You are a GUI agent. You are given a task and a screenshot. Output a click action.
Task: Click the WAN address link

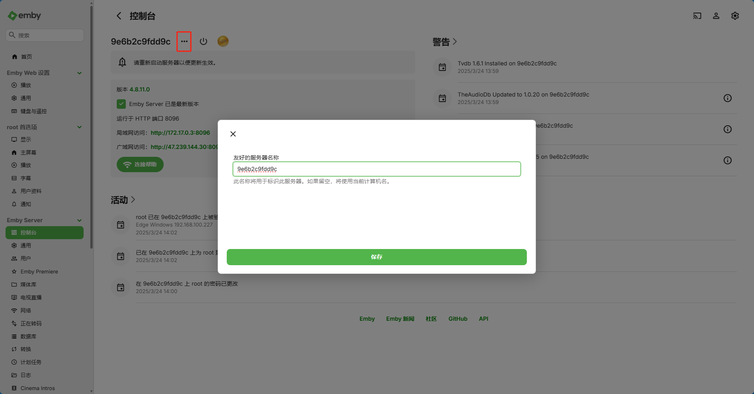184,147
